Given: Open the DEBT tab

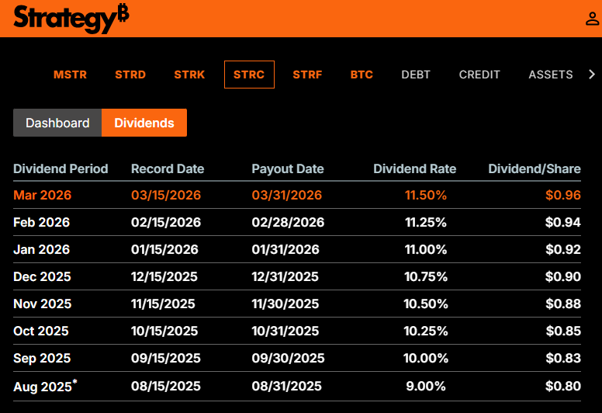Looking at the screenshot, I should tap(416, 75).
